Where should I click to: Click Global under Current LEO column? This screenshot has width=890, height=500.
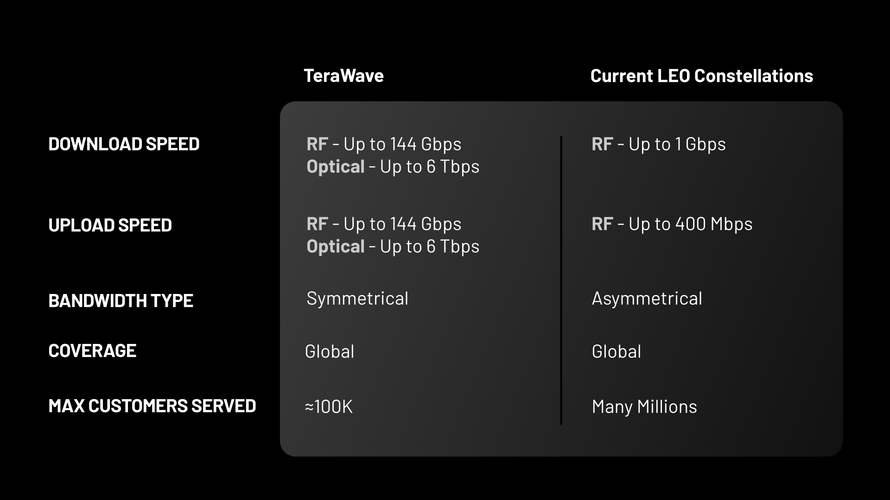pos(616,351)
